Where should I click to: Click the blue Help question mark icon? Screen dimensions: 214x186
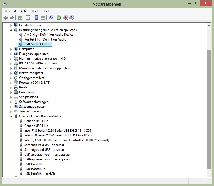(36, 18)
